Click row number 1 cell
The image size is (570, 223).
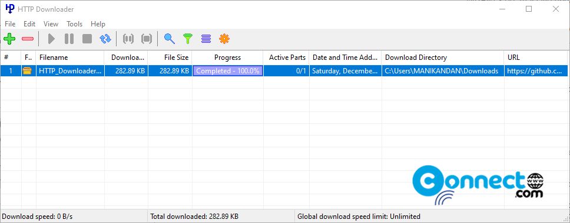click(x=11, y=71)
